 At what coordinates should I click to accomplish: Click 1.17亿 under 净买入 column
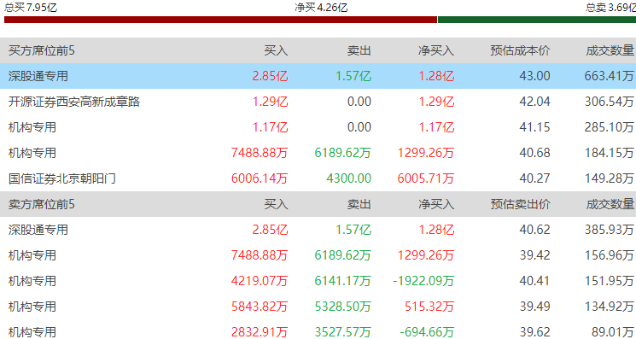tap(436, 127)
